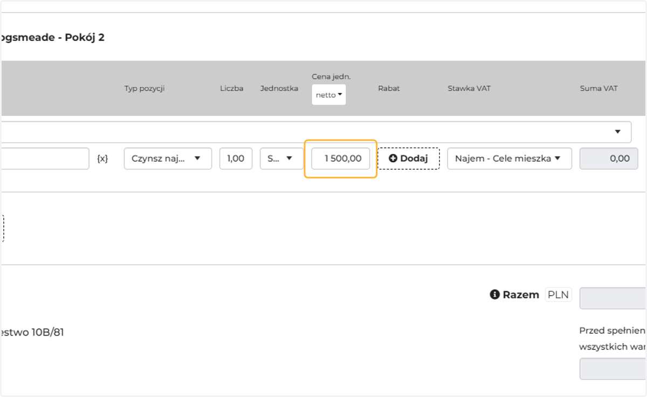
Task: Click the Typ pozycji column header
Action: (144, 88)
